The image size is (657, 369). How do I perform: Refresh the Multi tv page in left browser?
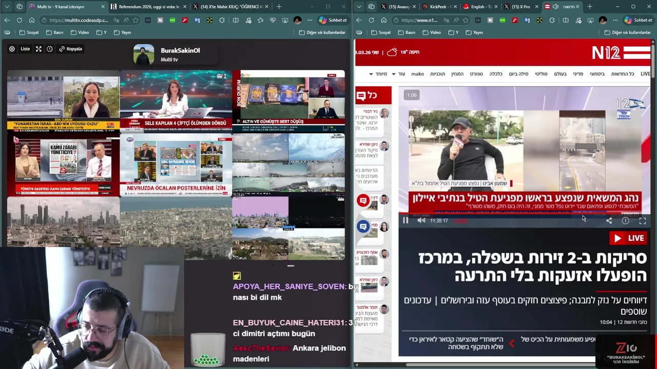click(x=19, y=20)
